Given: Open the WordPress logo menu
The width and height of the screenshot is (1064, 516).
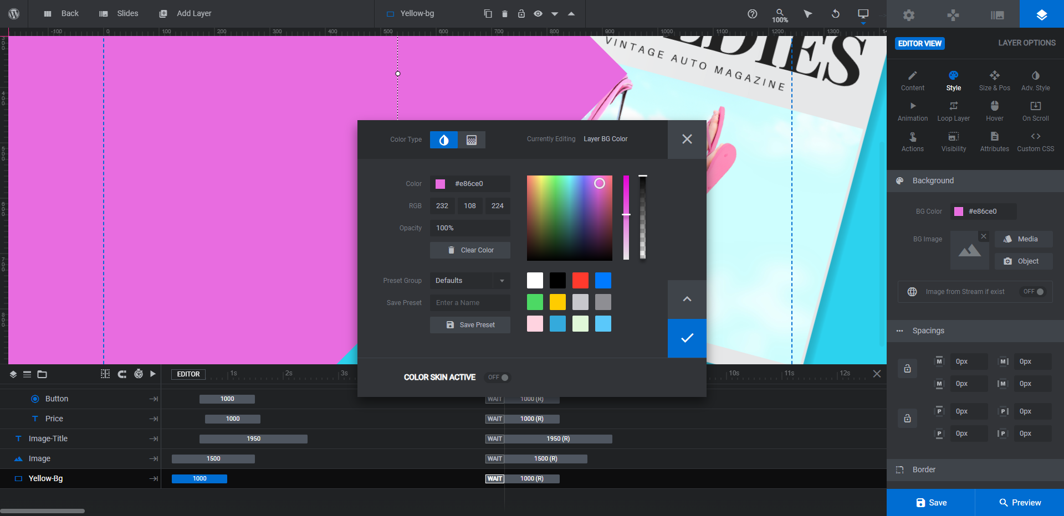Looking at the screenshot, I should [x=14, y=14].
